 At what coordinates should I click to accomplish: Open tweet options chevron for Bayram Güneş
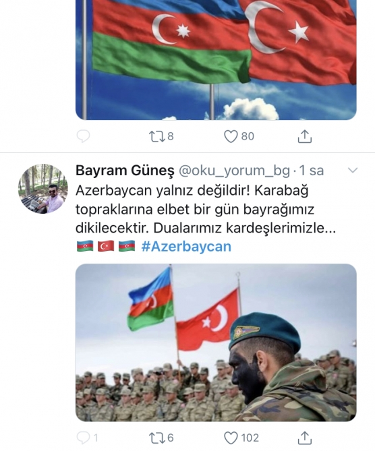pos(353,171)
